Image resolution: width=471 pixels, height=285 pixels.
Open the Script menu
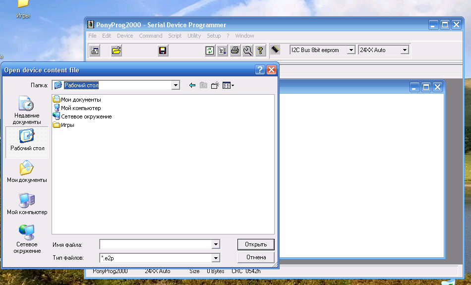click(x=175, y=36)
